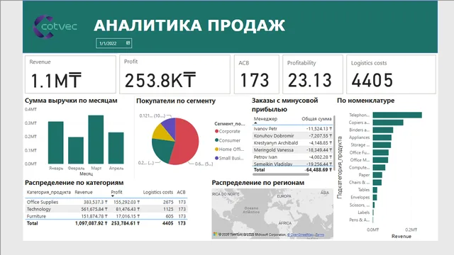Click the total value -64,488.69
The width and height of the screenshot is (454, 255).
click(x=319, y=170)
